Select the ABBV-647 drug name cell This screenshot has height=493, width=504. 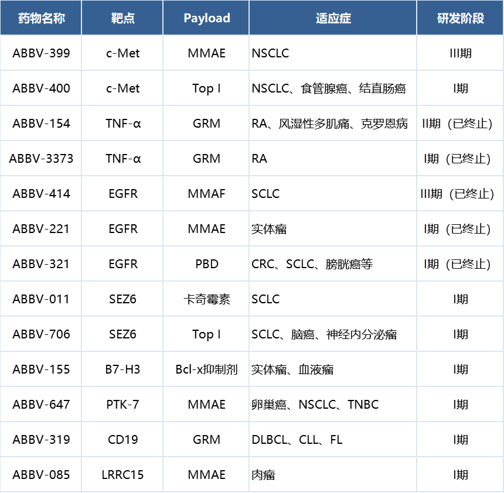41,405
